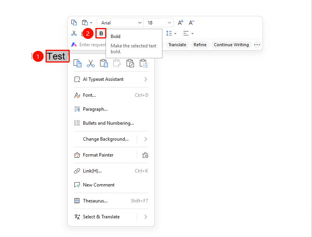The height and width of the screenshot is (237, 312).
Task: Decrease font size with the A- icon
Action: (191, 23)
